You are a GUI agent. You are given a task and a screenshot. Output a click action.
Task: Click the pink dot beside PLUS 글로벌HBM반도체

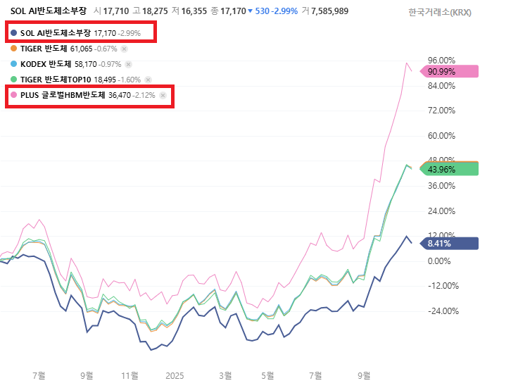click(14, 95)
